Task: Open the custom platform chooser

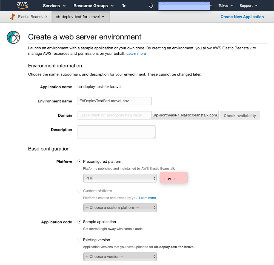Action: (x=120, y=208)
